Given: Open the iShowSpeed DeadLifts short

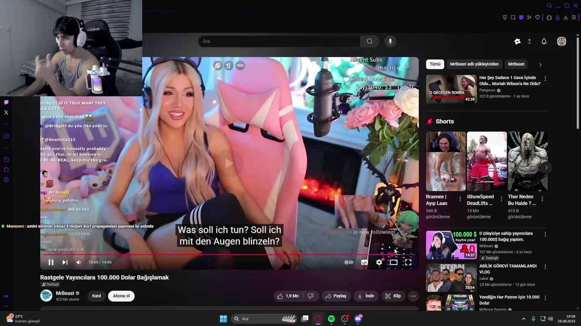Looking at the screenshot, I should tap(487, 161).
